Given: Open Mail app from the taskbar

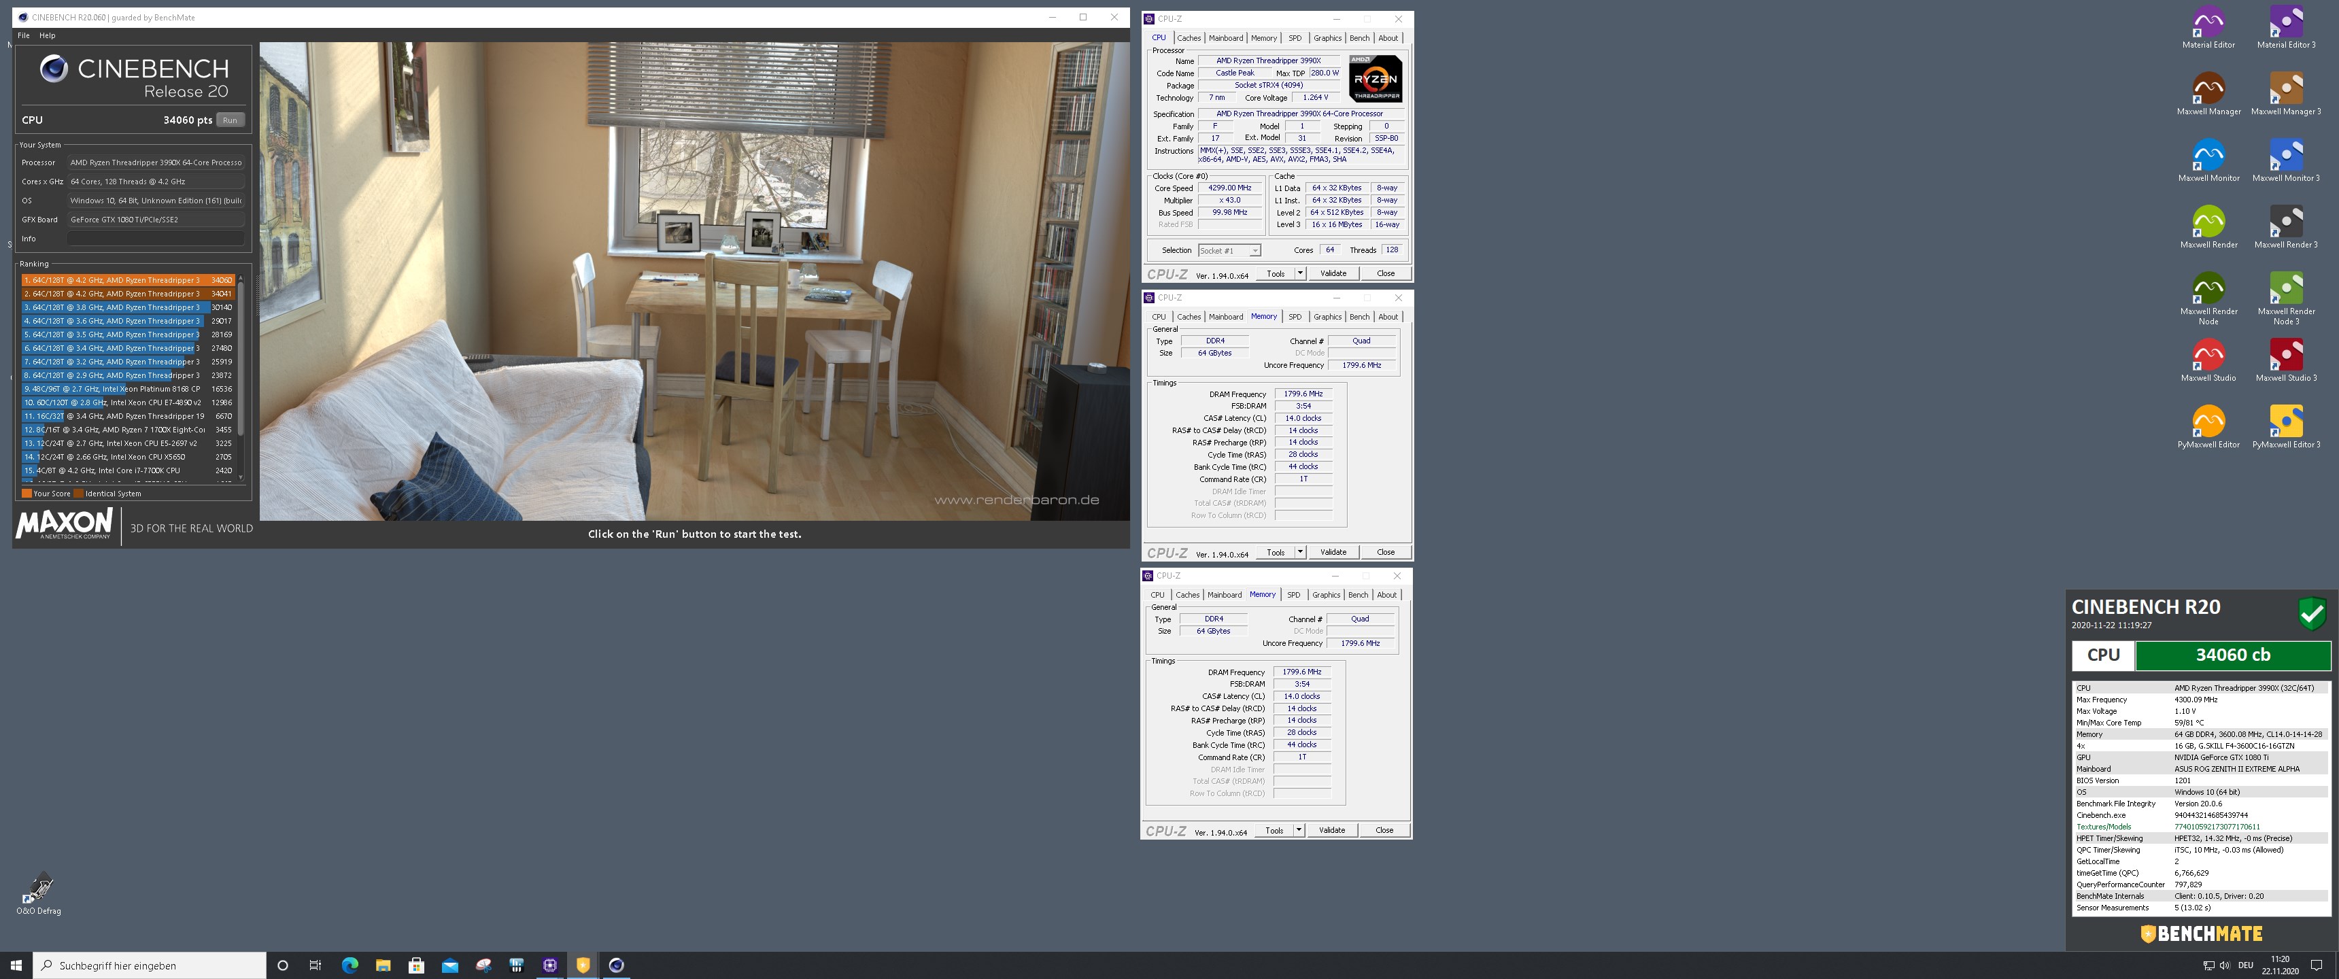Looking at the screenshot, I should coord(449,965).
